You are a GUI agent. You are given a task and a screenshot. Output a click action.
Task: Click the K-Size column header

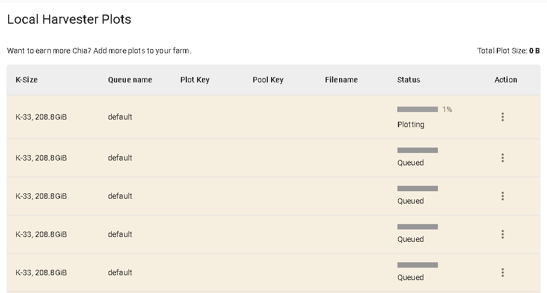coord(26,80)
